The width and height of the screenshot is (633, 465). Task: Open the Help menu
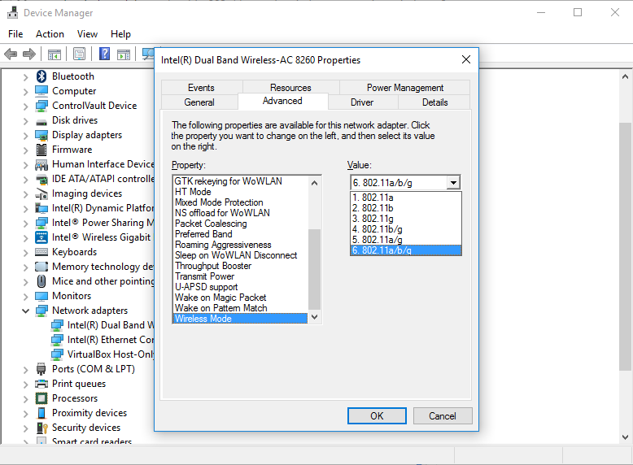120,34
